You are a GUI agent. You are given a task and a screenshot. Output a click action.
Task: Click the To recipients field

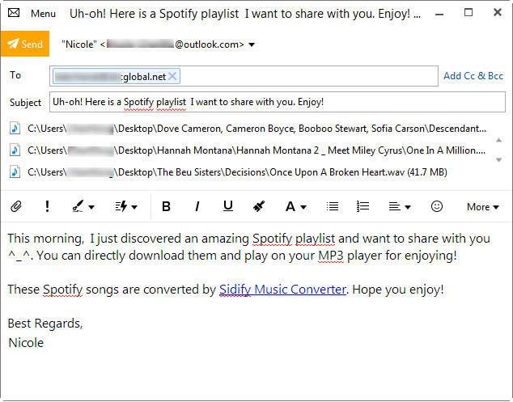(x=244, y=76)
